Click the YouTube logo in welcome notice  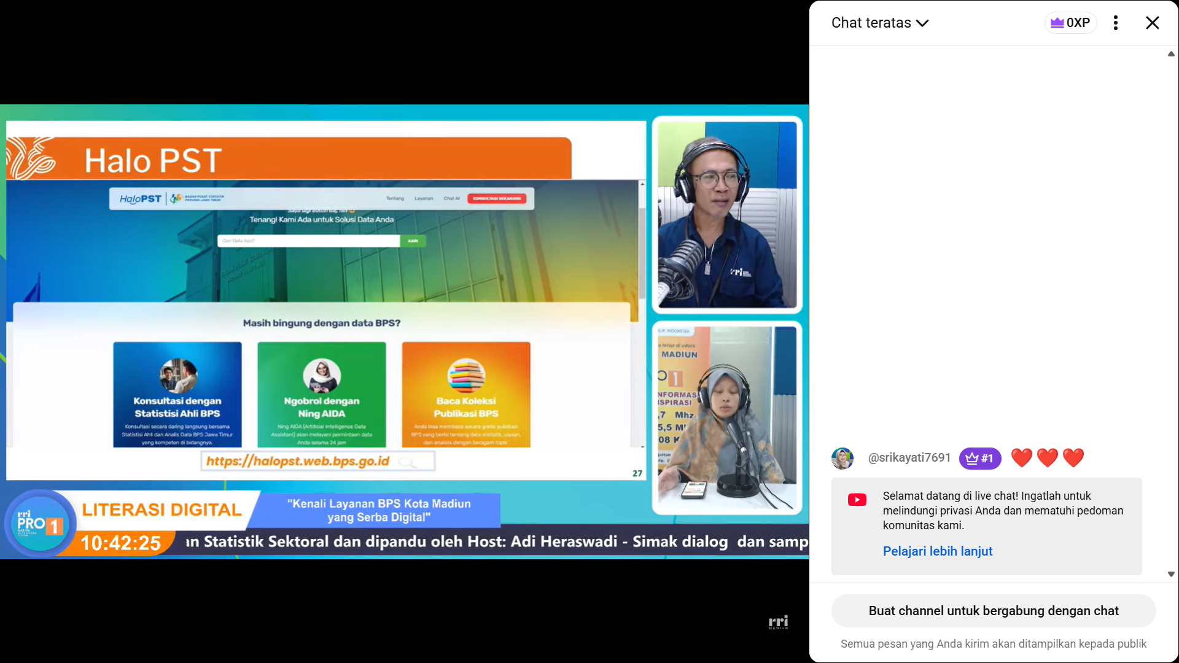[857, 500]
